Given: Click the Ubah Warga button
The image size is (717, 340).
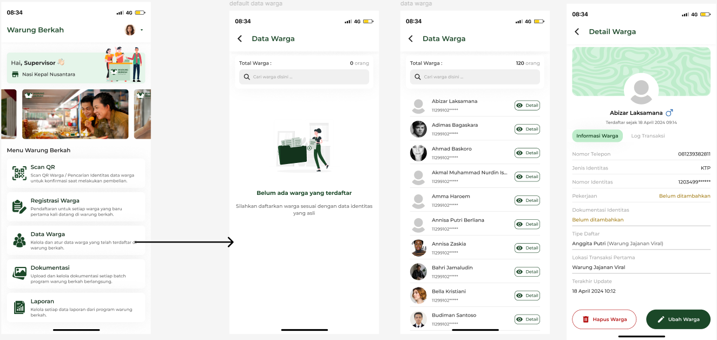Looking at the screenshot, I should (x=678, y=319).
